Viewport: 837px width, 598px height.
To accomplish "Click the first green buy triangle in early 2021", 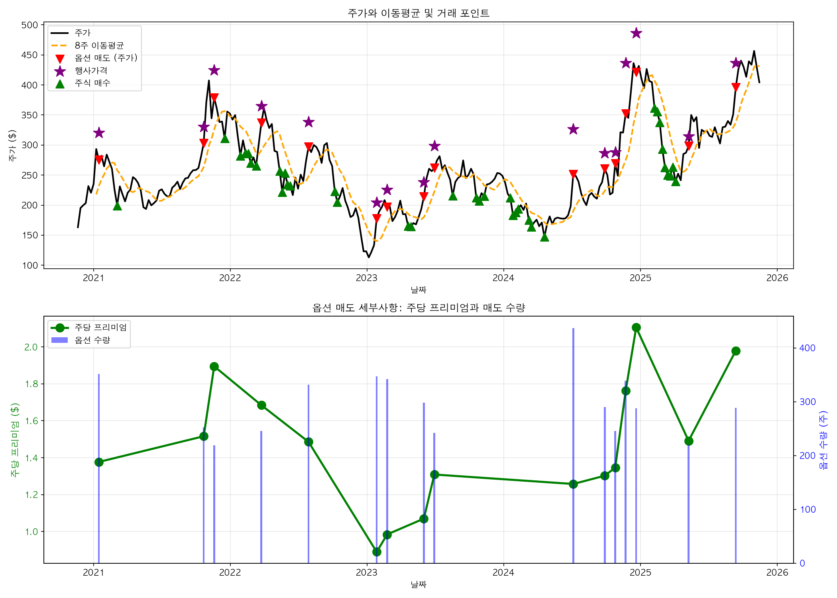I will pos(117,206).
